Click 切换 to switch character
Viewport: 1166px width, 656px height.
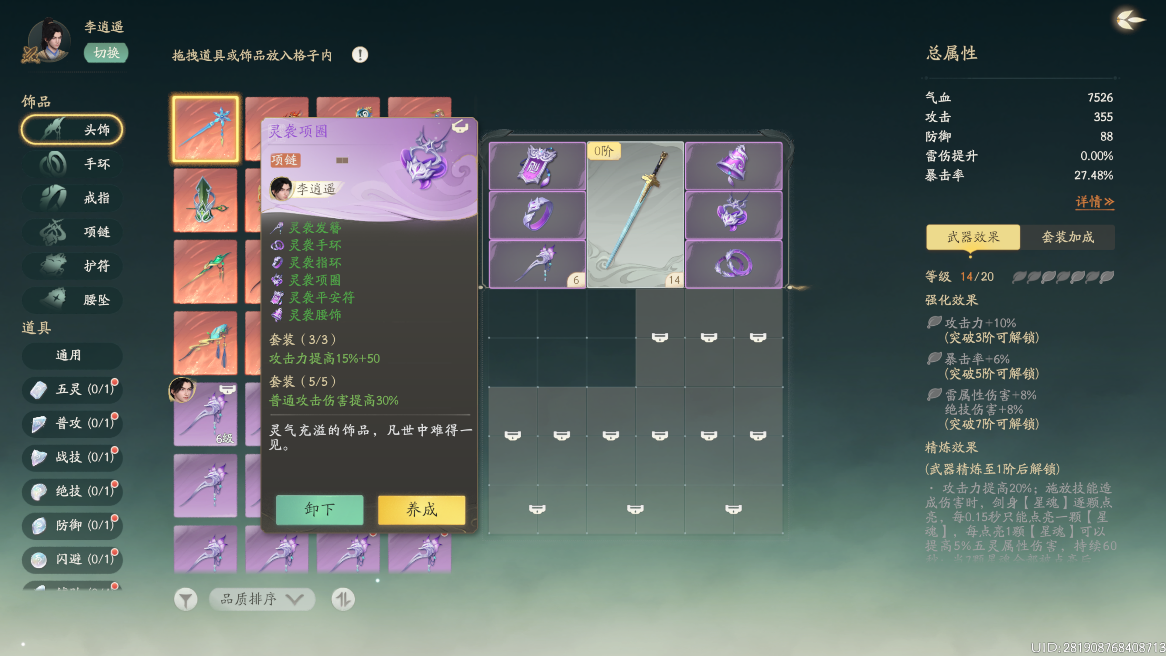click(106, 53)
